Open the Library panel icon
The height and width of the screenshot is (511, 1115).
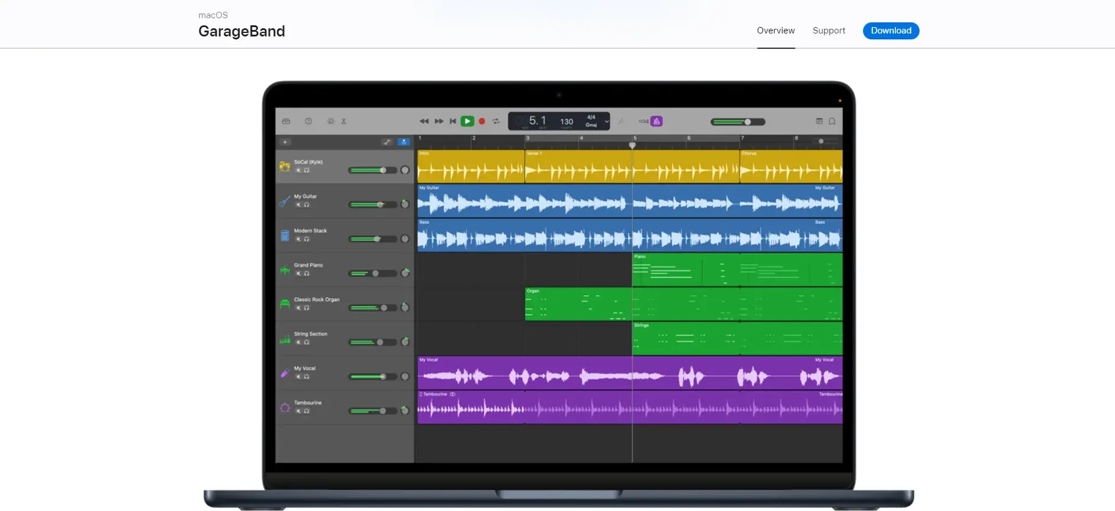286,121
